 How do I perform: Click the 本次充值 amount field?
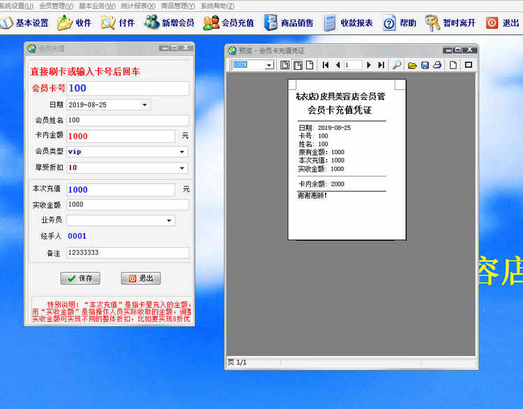[x=121, y=190]
